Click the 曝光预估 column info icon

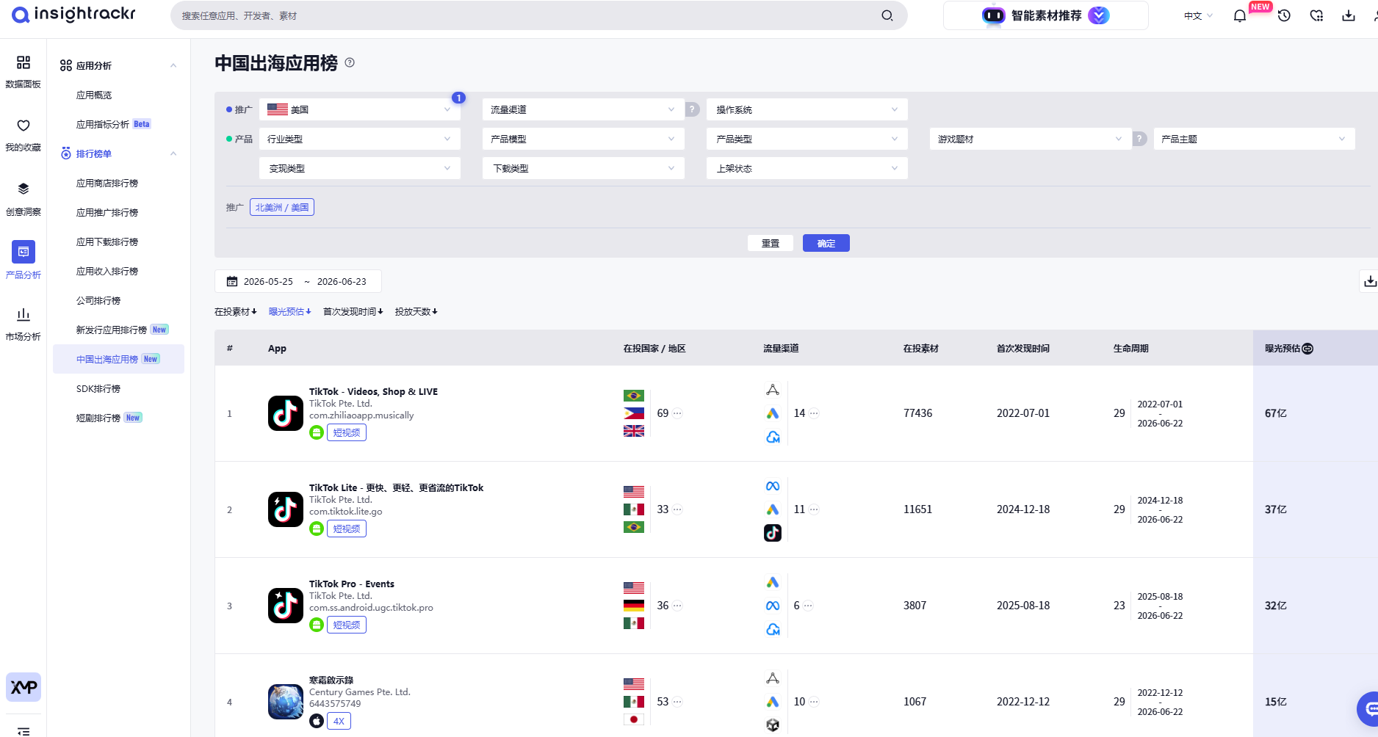pyautogui.click(x=1307, y=349)
